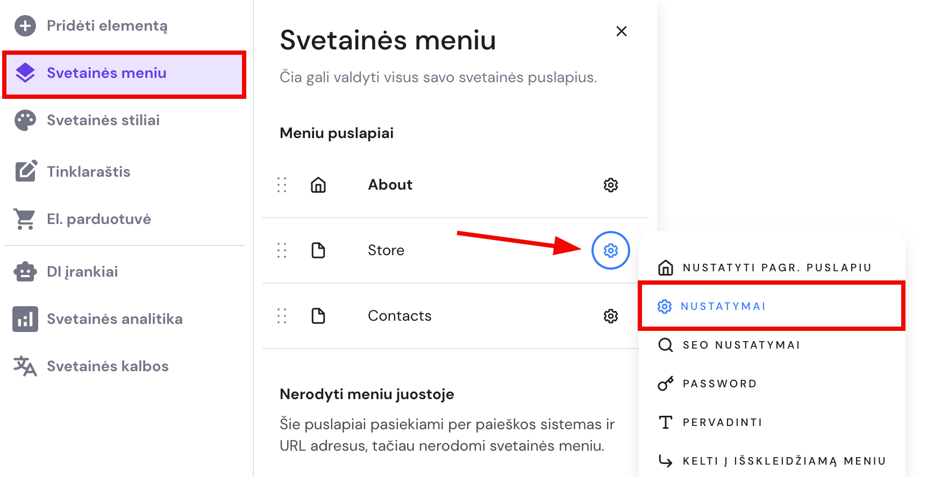Image resolution: width=927 pixels, height=477 pixels.
Task: Choose Nustatymai from the context menu
Action: 722,306
